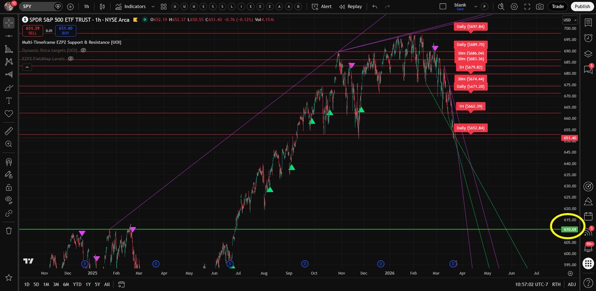Set time range to 3M

[56, 285]
